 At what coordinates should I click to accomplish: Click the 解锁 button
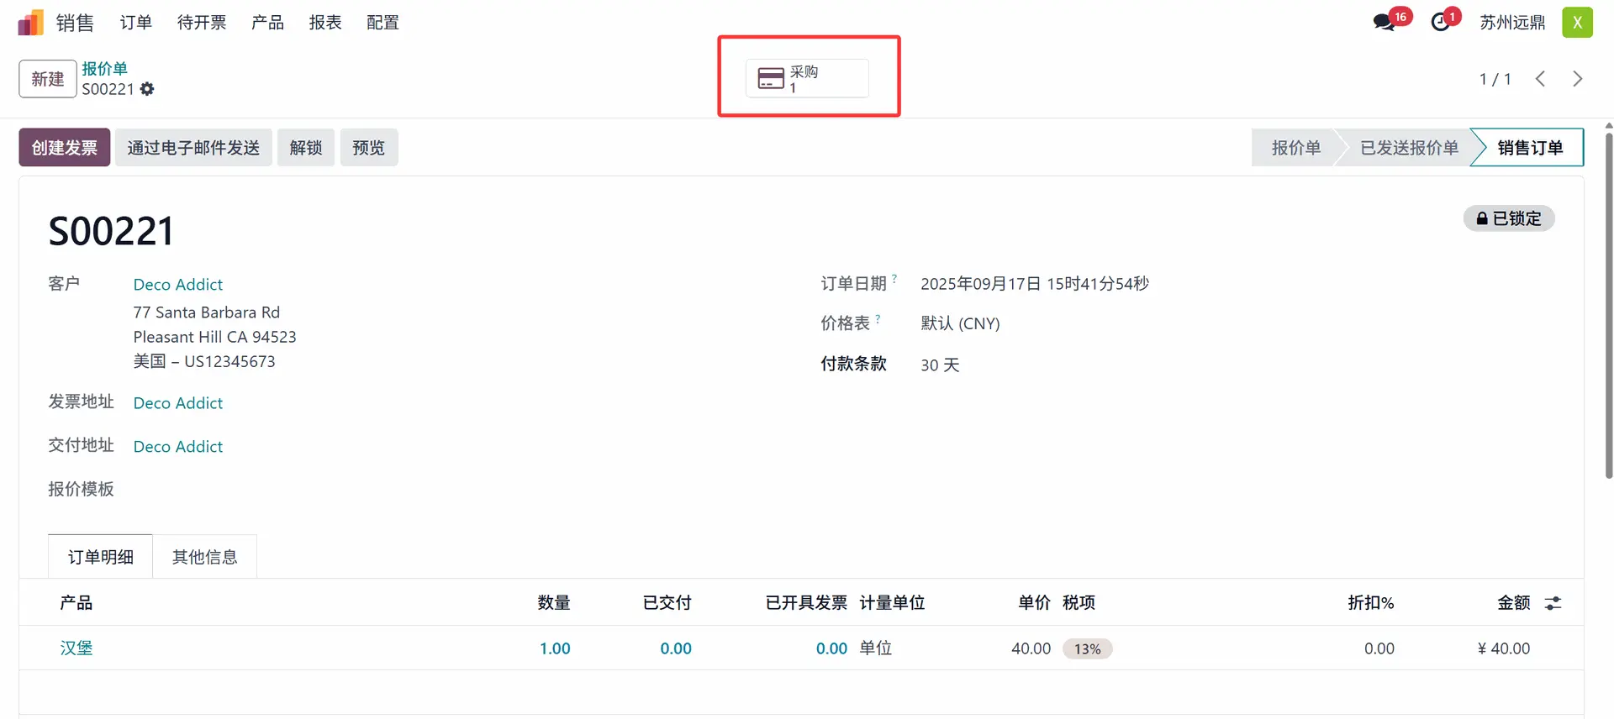pos(306,148)
